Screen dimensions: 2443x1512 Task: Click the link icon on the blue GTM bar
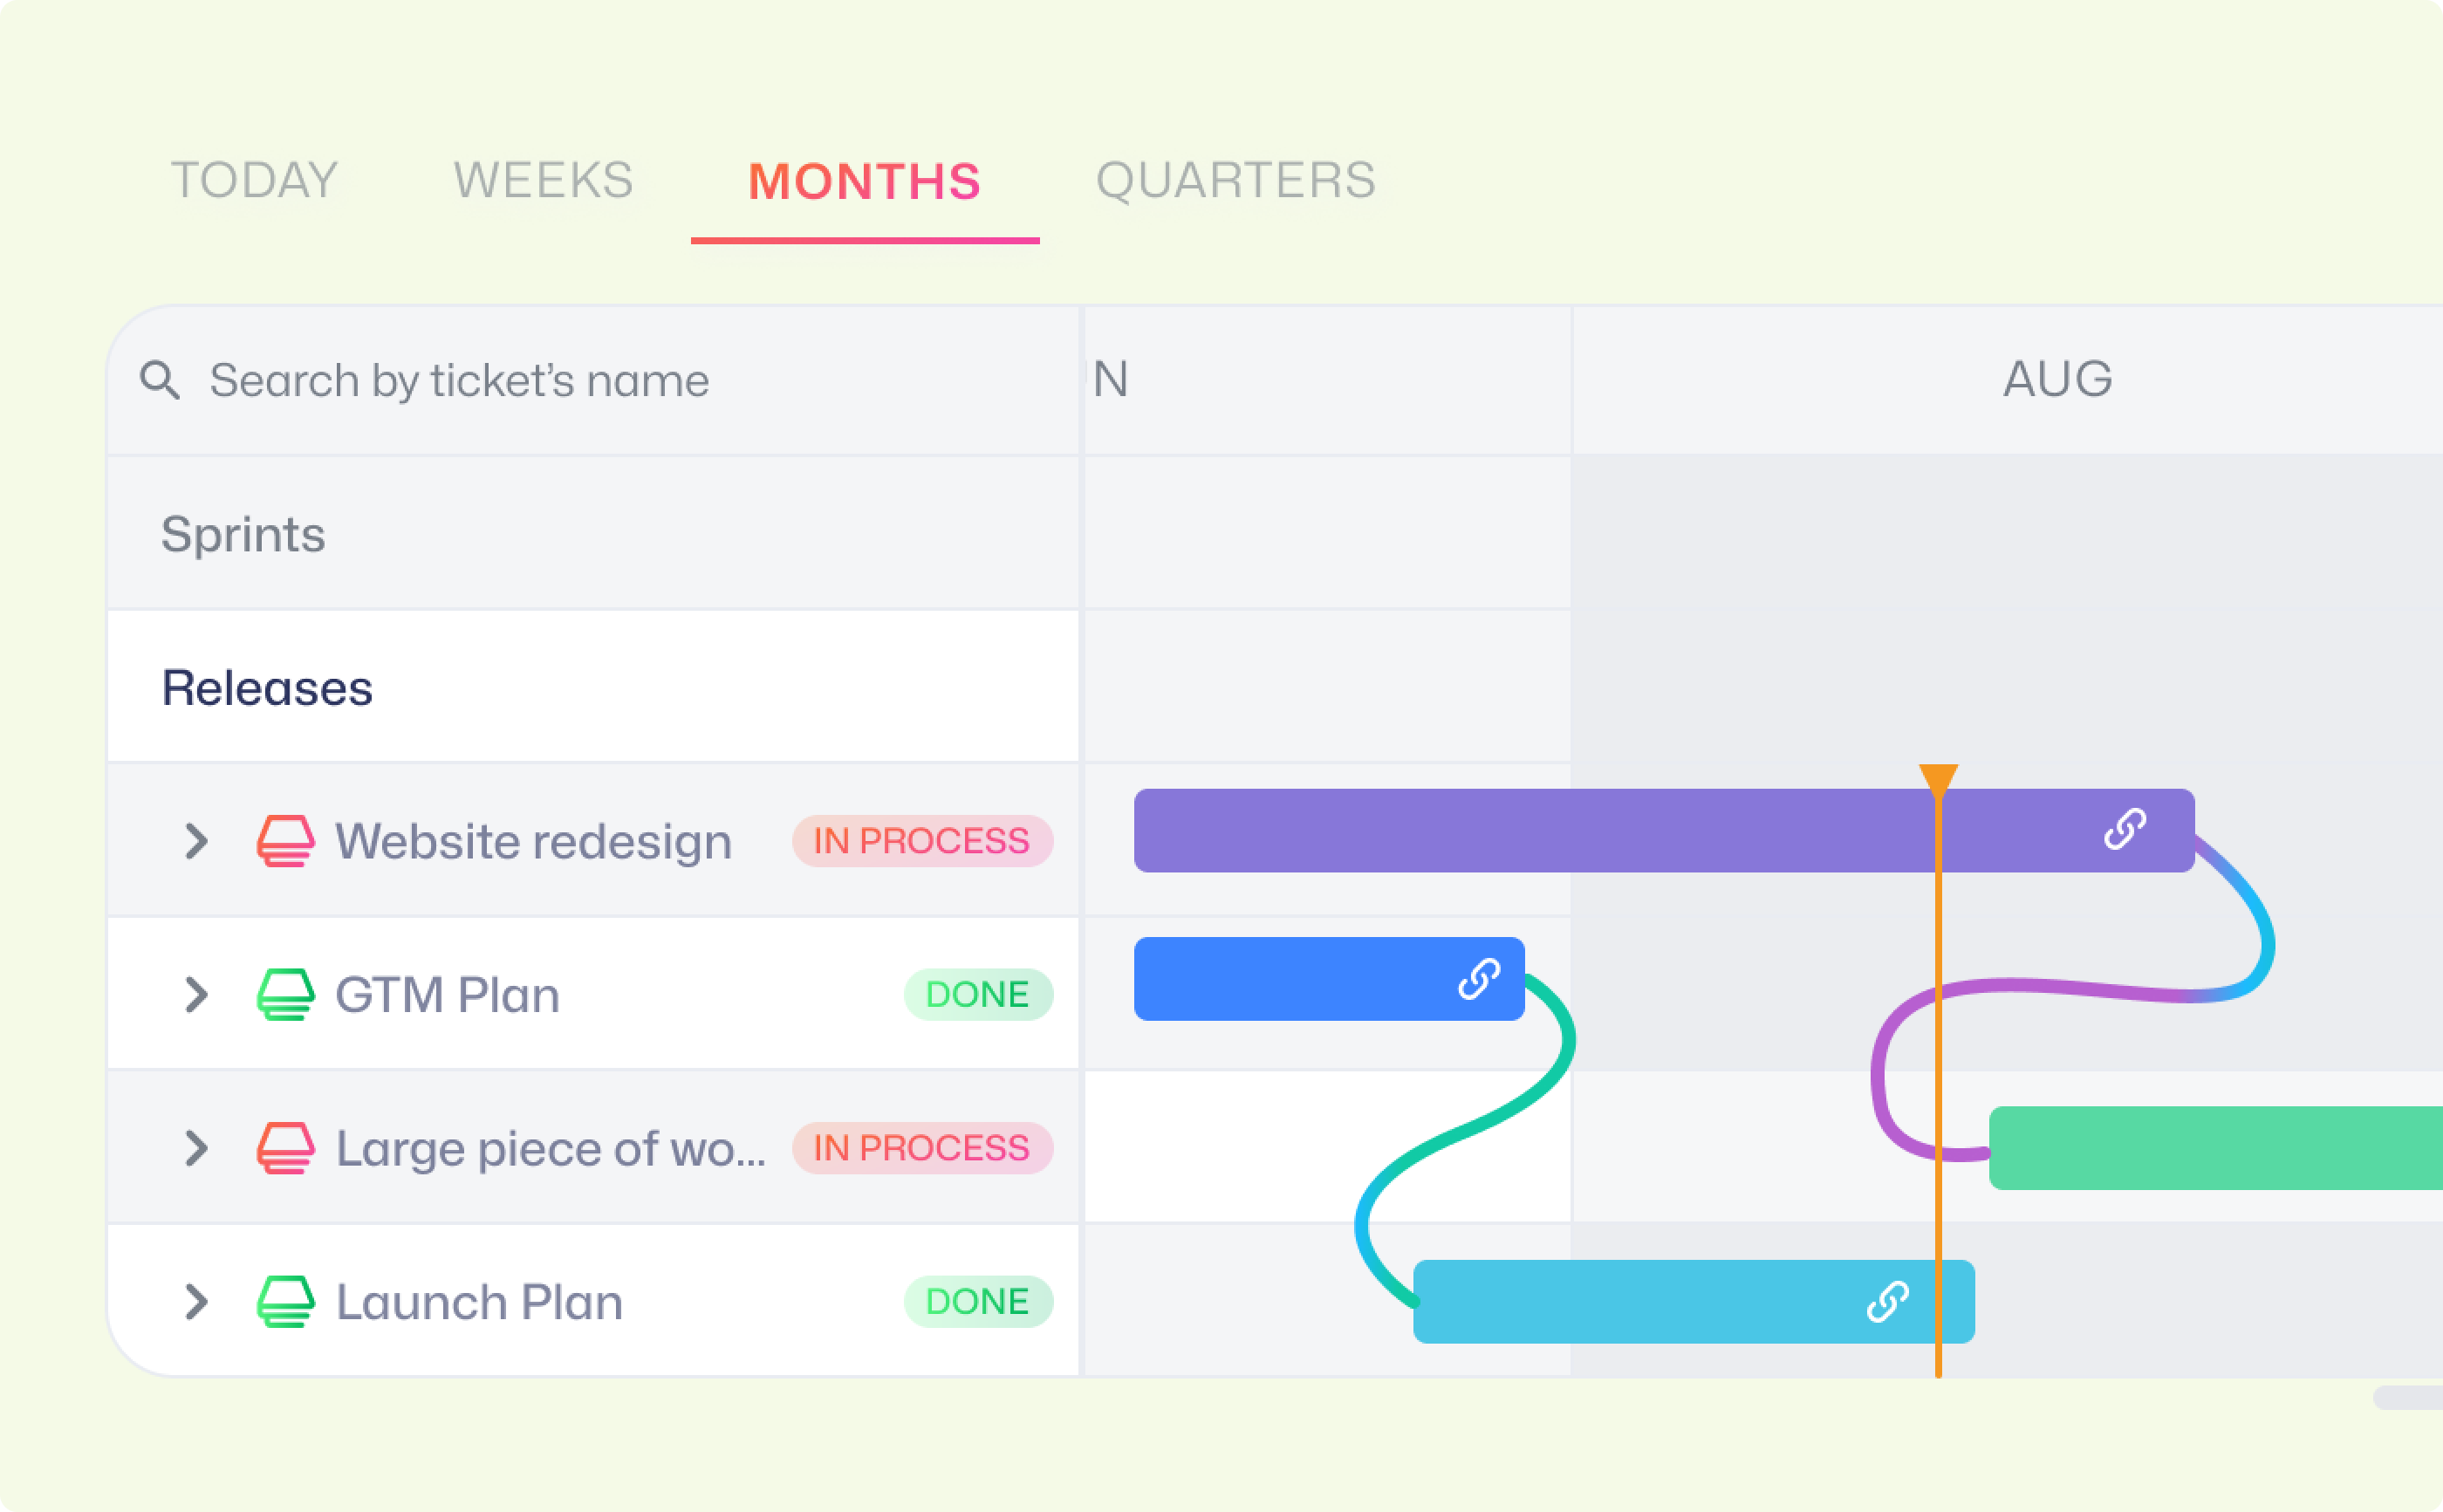[x=1479, y=979]
